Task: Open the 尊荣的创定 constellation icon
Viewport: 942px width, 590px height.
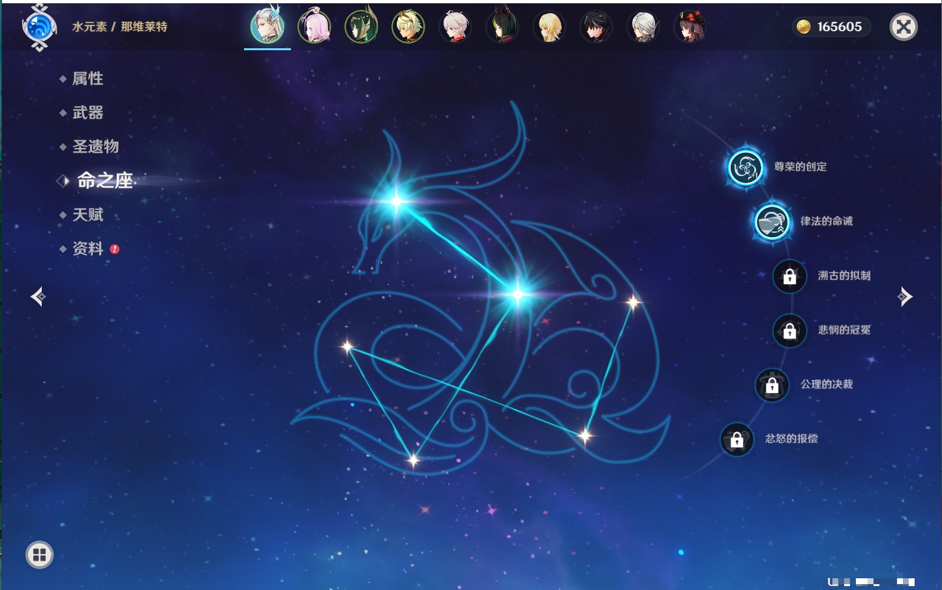Action: click(x=745, y=168)
